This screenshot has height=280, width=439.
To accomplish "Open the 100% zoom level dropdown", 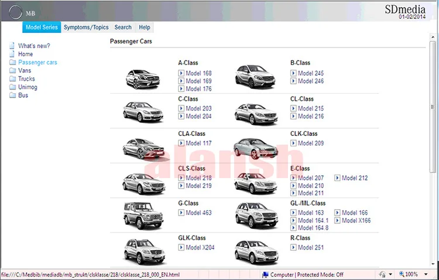I will [x=426, y=274].
